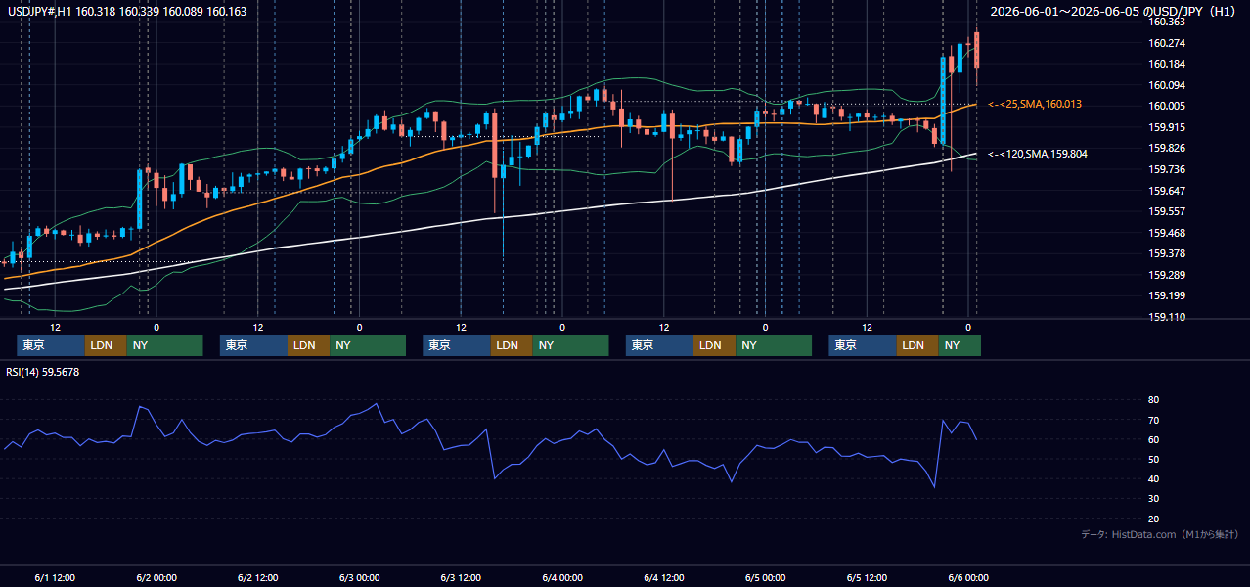Click RSI scale value 70
The image size is (1250, 587).
[1154, 420]
